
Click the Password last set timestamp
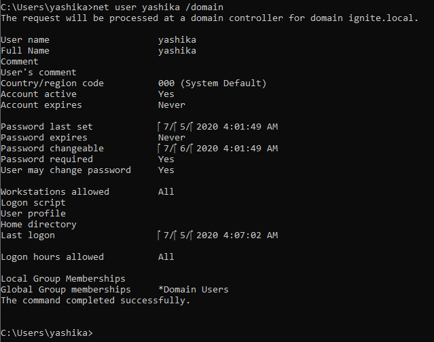point(217,127)
